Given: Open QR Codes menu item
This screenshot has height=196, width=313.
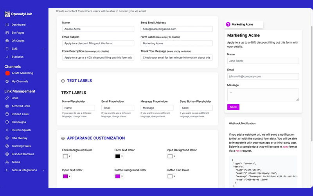Looking at the screenshot, I should pyautogui.click(x=18, y=41).
